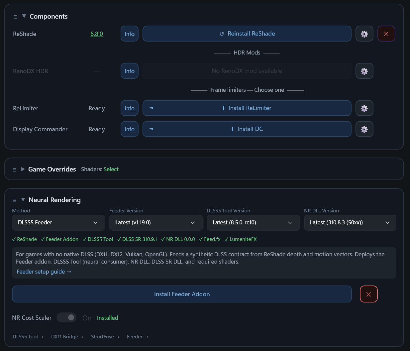Viewport: 410px width, 351px height.
Task: Open RenoDX HDR settings gear
Action: (364, 71)
